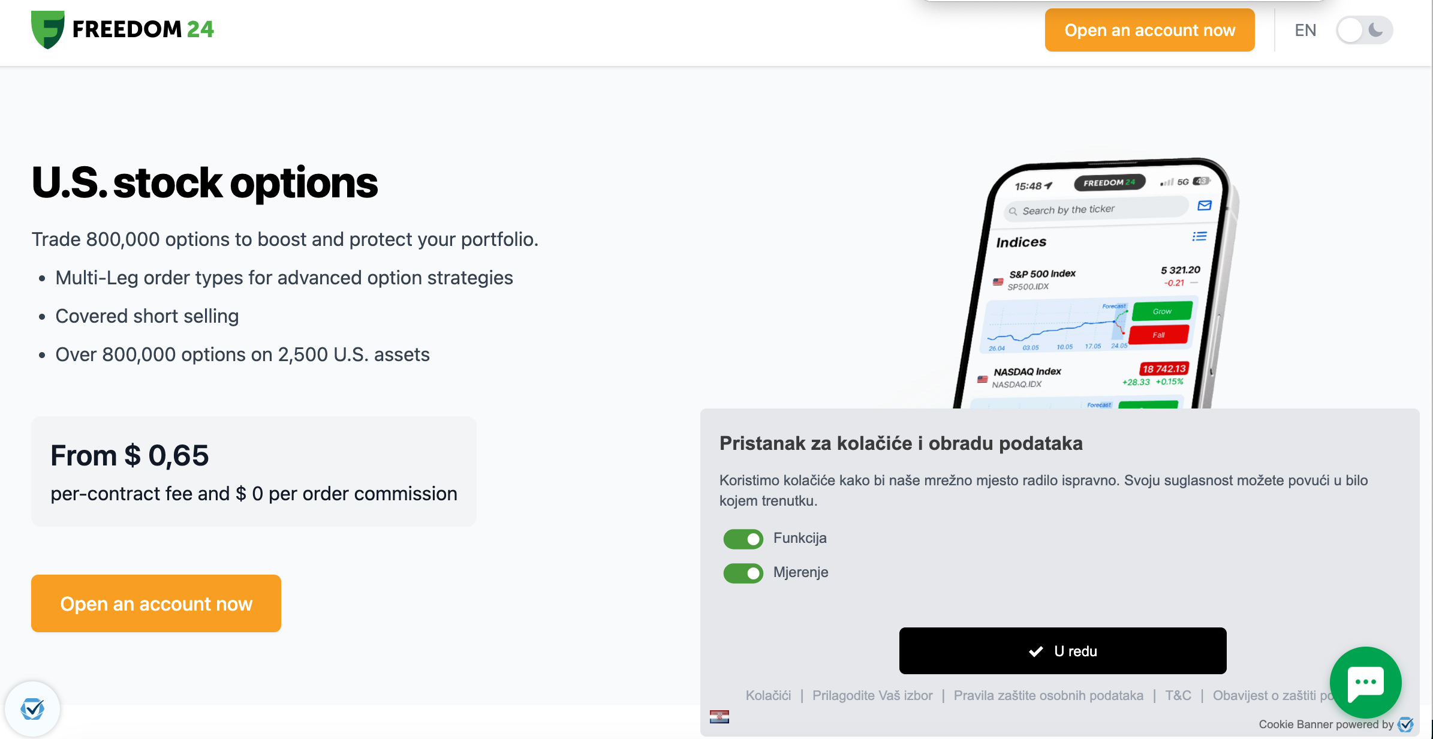Click the green Grow forecast button

pyautogui.click(x=1161, y=311)
